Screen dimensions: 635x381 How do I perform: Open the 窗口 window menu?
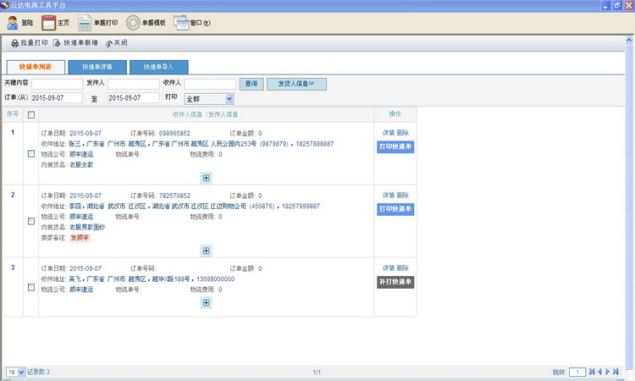click(192, 23)
